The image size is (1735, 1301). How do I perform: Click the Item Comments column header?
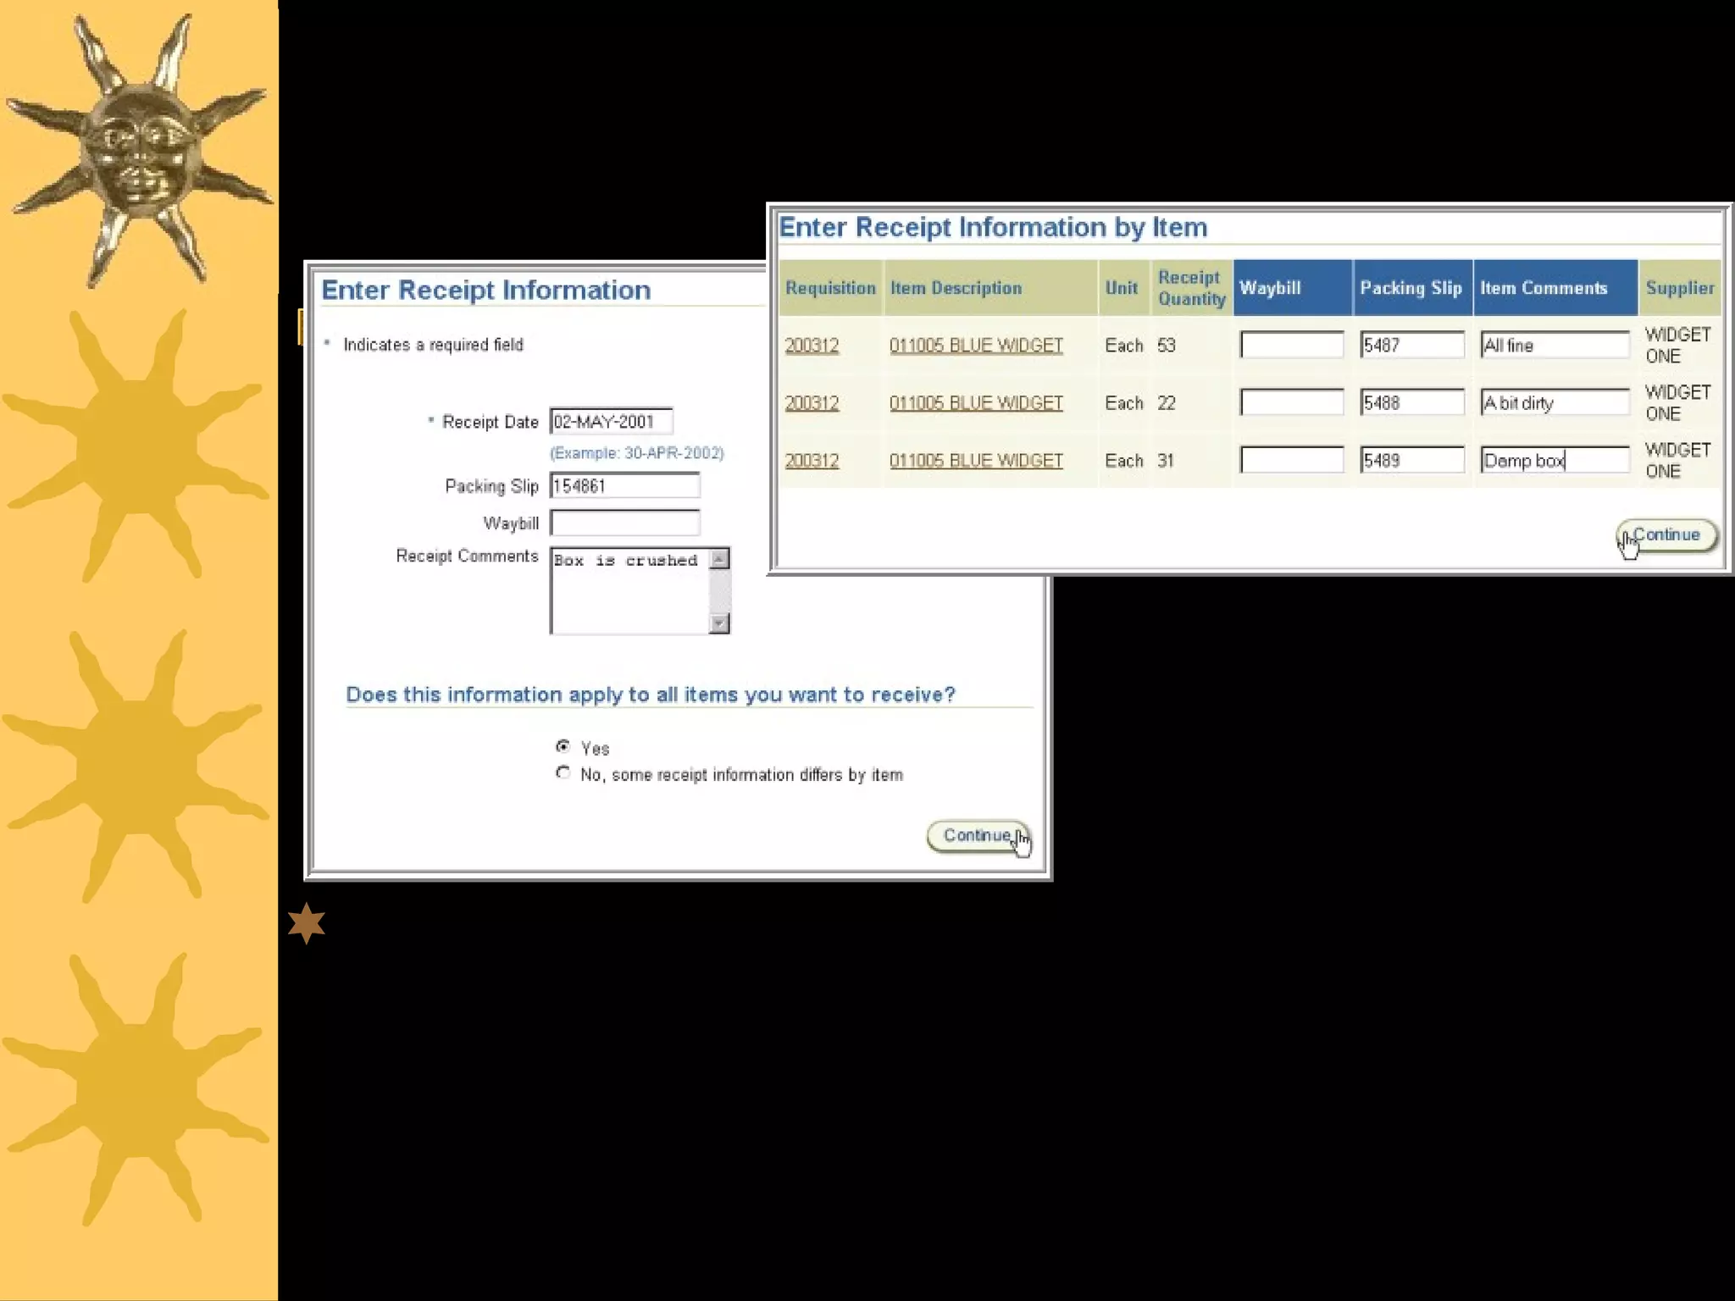coord(1544,288)
